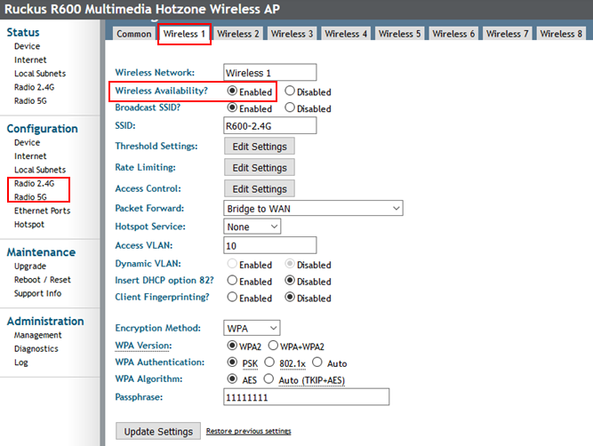The image size is (593, 446).
Task: Open the Common tab
Action: pos(134,34)
